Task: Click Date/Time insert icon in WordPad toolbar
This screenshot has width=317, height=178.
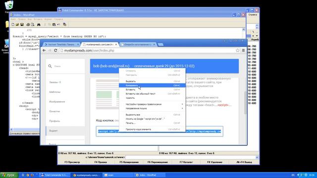Action: pyautogui.click(x=65, y=25)
